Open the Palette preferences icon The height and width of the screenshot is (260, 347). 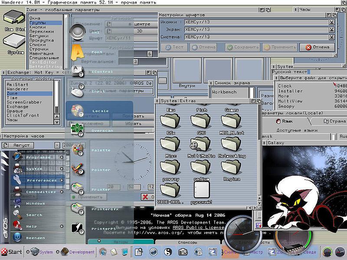coord(77,149)
